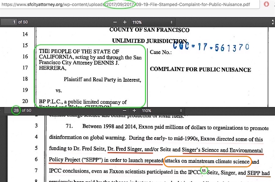This screenshot has width=275, height=182.
Task: Click the circled phrase "attacks on mainstream climate science"
Action: [207, 161]
